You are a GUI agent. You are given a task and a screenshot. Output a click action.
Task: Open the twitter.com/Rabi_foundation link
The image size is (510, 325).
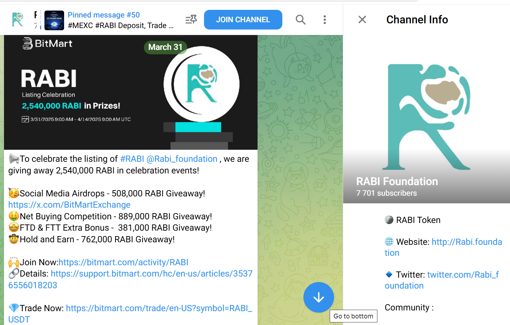pos(442,280)
